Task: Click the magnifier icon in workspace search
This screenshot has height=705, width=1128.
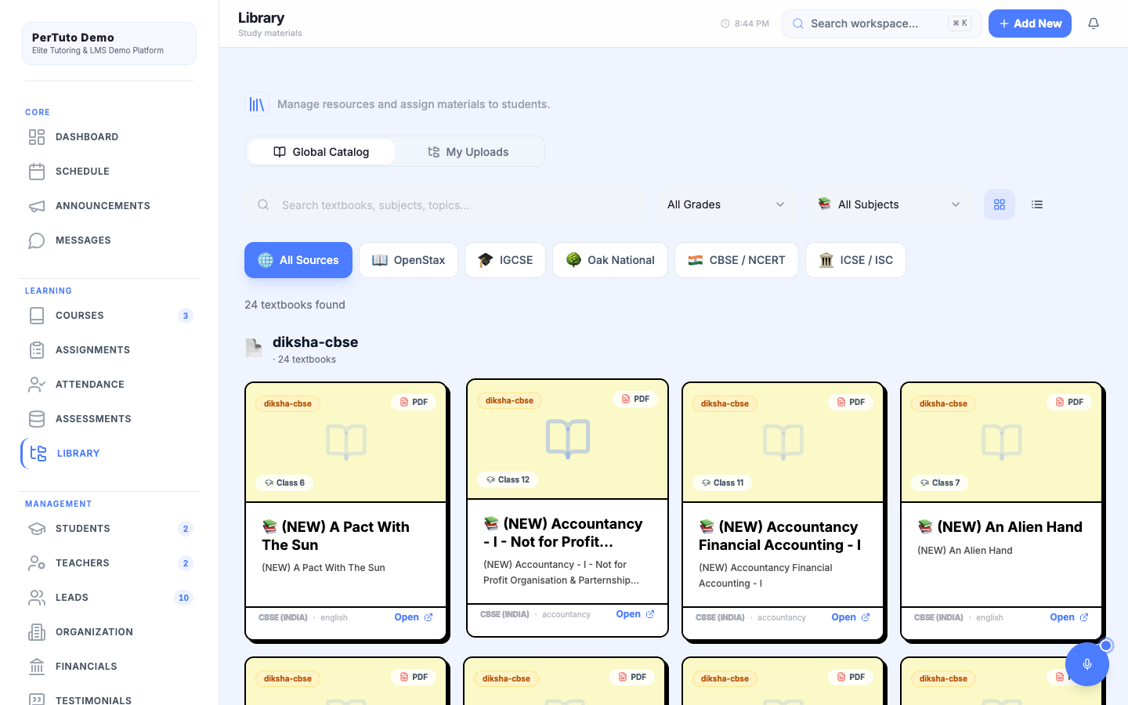Action: point(798,23)
